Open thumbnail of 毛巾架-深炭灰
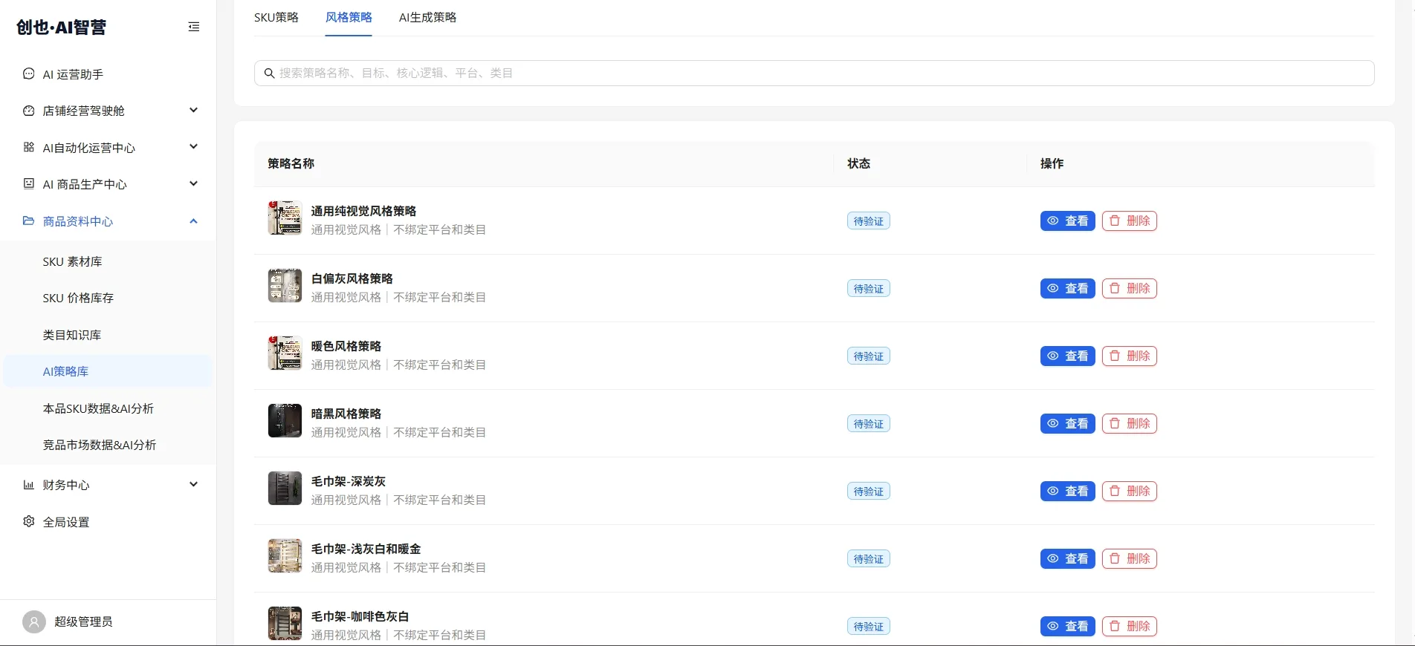This screenshot has height=646, width=1415. tap(285, 488)
